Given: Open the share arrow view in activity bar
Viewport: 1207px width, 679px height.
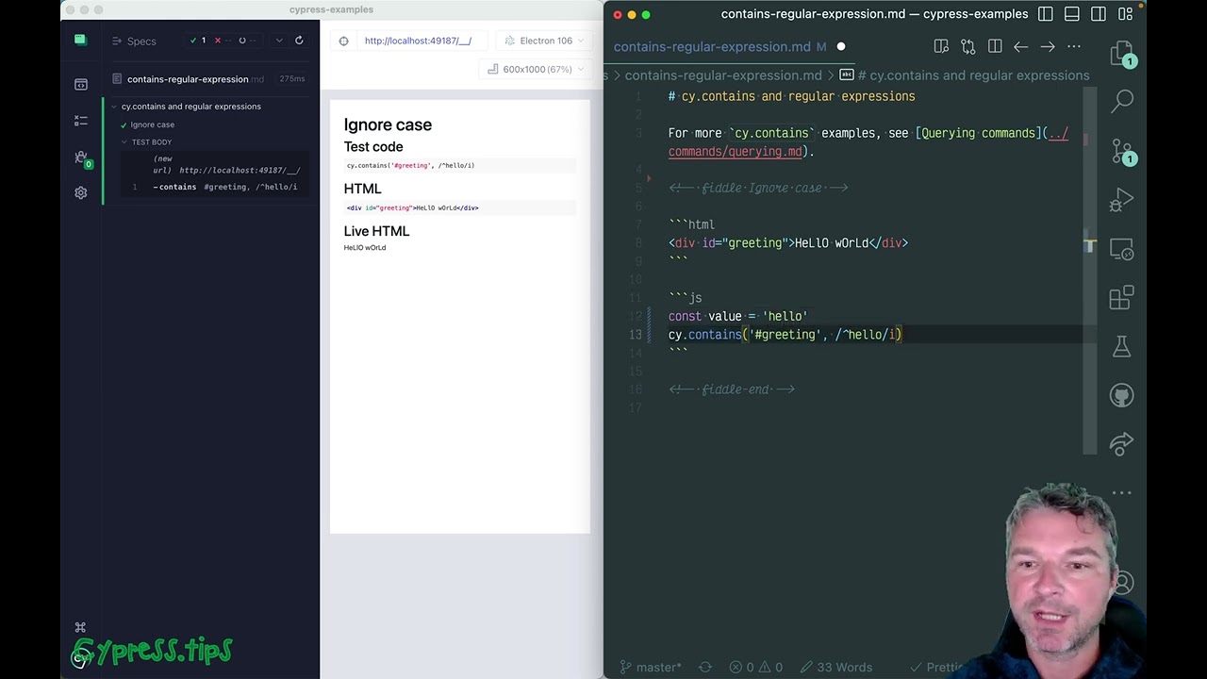Looking at the screenshot, I should pos(1121,444).
